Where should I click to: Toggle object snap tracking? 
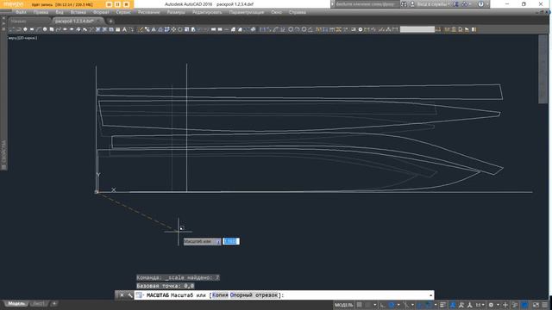pos(419,305)
